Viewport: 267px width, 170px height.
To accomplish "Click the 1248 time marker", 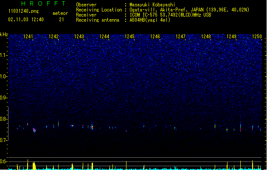I will 206,37.
